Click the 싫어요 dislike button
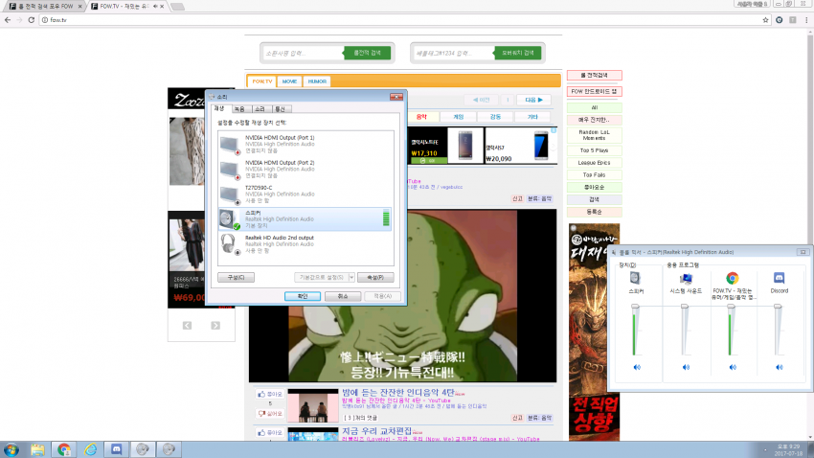Image resolution: width=814 pixels, height=458 pixels. click(x=270, y=414)
